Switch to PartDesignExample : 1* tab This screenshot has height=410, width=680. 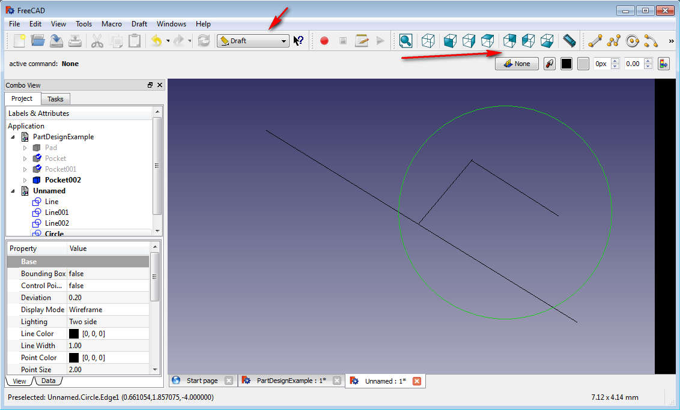[x=291, y=381]
